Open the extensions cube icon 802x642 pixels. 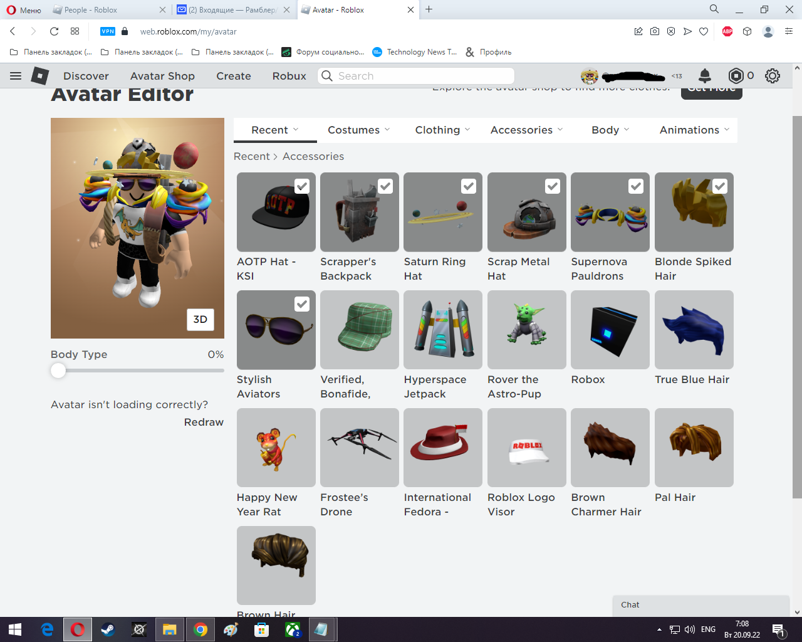point(747,31)
